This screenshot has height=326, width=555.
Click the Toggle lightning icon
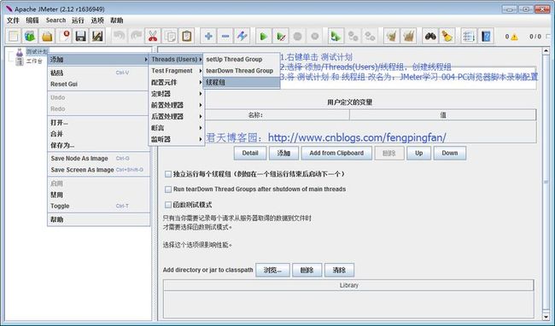(242, 36)
